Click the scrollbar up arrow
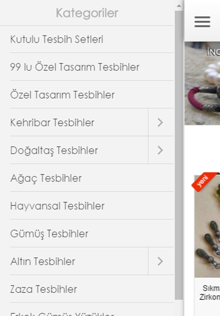Image resolution: width=220 pixels, height=316 pixels. click(x=179, y=6)
